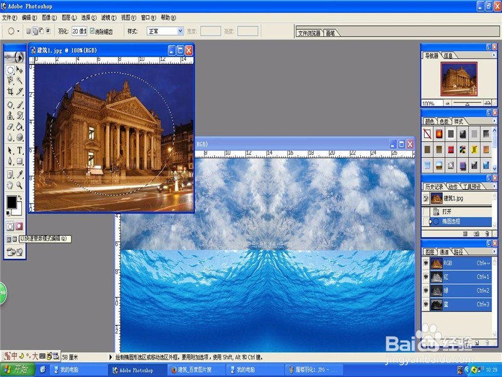This screenshot has width=502, height=377.
Task: Click the foreground black color swatch
Action: [x=11, y=202]
